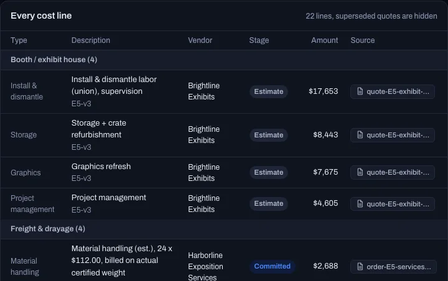
Task: Open order-E5-services source for $2,688 line
Action: (393, 267)
